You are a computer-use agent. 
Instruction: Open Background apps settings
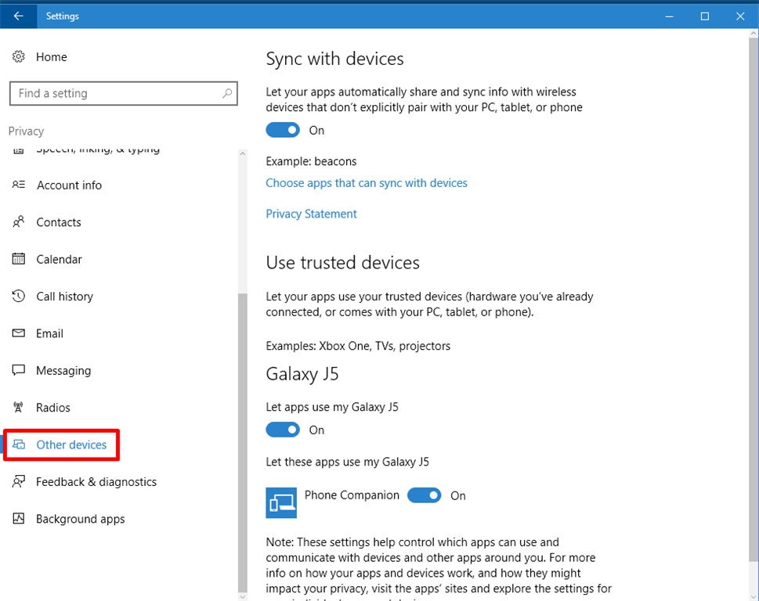coord(80,519)
